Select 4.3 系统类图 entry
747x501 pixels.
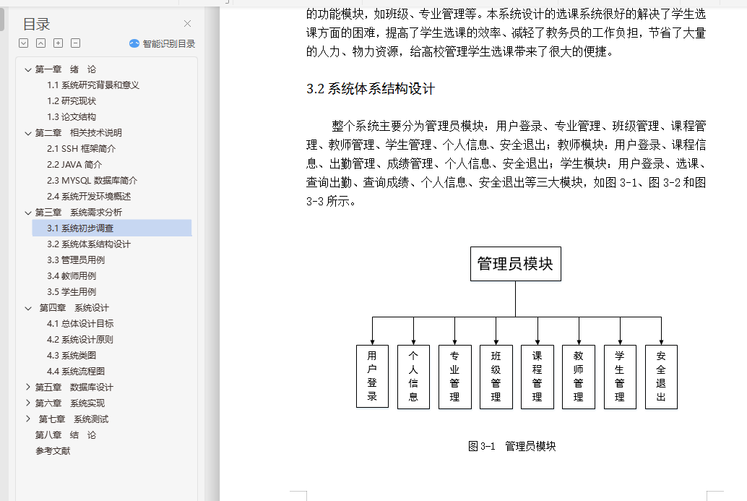72,356
